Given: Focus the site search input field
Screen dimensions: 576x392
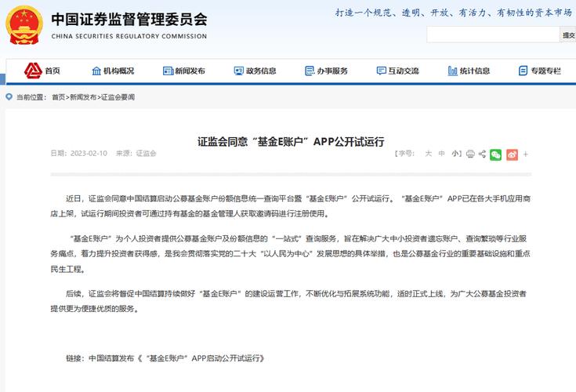Looking at the screenshot, I should point(493,34).
